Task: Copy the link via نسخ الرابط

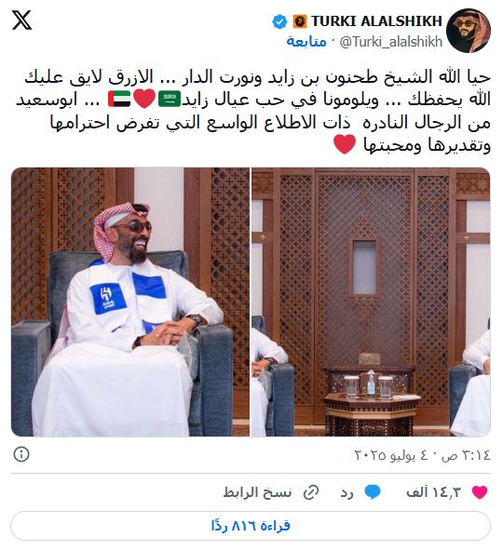Action: [258, 492]
